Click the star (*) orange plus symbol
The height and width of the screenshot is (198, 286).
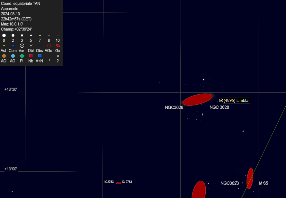pyautogui.click(x=49, y=56)
